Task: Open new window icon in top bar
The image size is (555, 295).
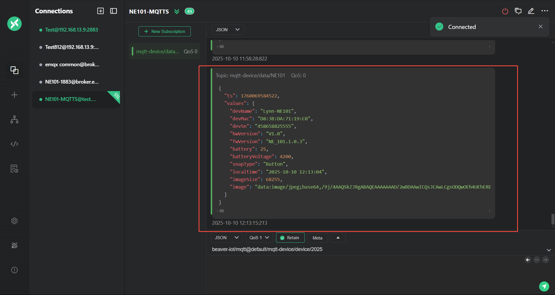Action: click(518, 11)
